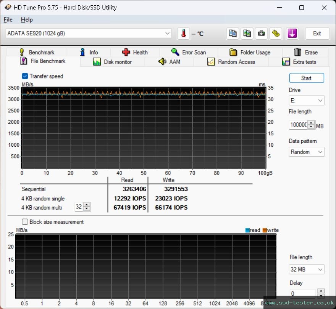The height and width of the screenshot is (309, 336).
Task: Switch to the Disk monitor tab
Action: 113,62
